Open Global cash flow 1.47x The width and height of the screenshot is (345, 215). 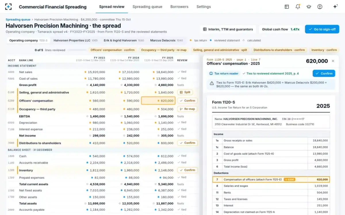[280, 29]
